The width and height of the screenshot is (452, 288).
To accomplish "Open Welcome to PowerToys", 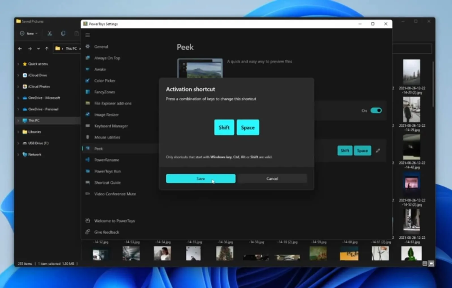I will (114, 221).
